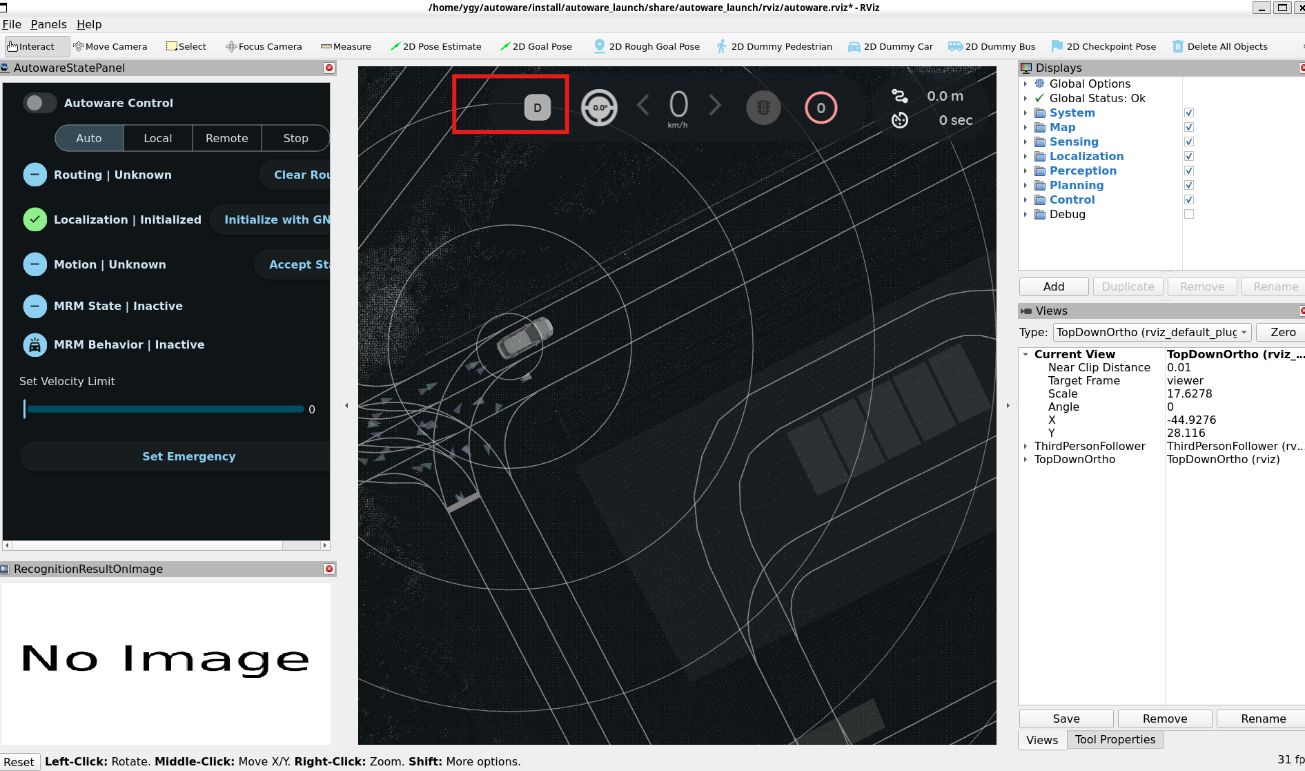Select Local operation mode
The image size is (1305, 771).
[x=158, y=138]
